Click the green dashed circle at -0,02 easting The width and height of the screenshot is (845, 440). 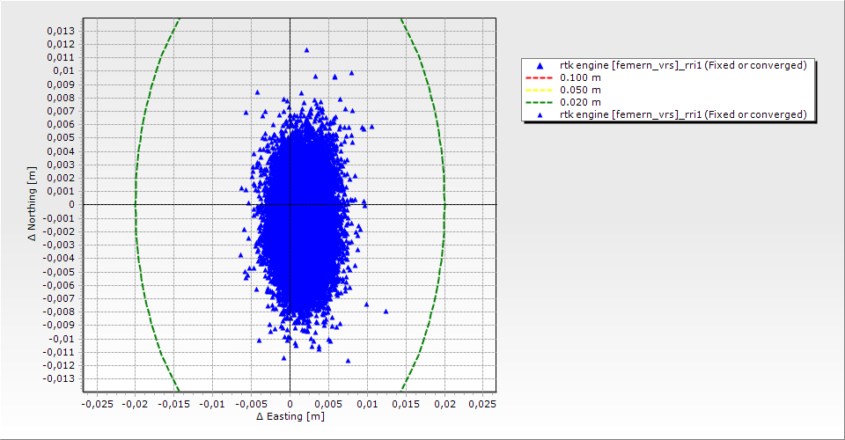pyautogui.click(x=135, y=204)
